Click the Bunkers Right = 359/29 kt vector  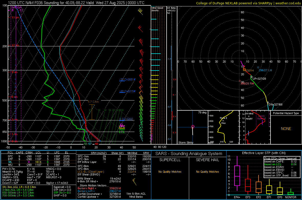pyautogui.click(x=99, y=188)
